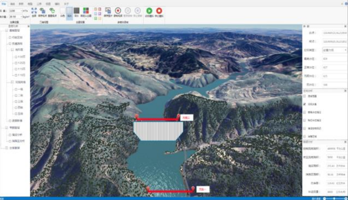This screenshot has width=348, height=200.
Task: Select the highlighted first ribbon tab
Action: (4, 3)
